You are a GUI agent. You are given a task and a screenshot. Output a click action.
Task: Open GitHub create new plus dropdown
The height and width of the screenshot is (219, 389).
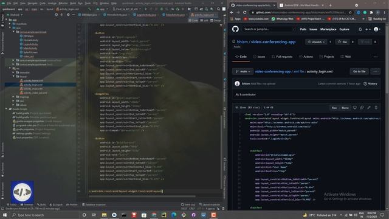(x=368, y=29)
